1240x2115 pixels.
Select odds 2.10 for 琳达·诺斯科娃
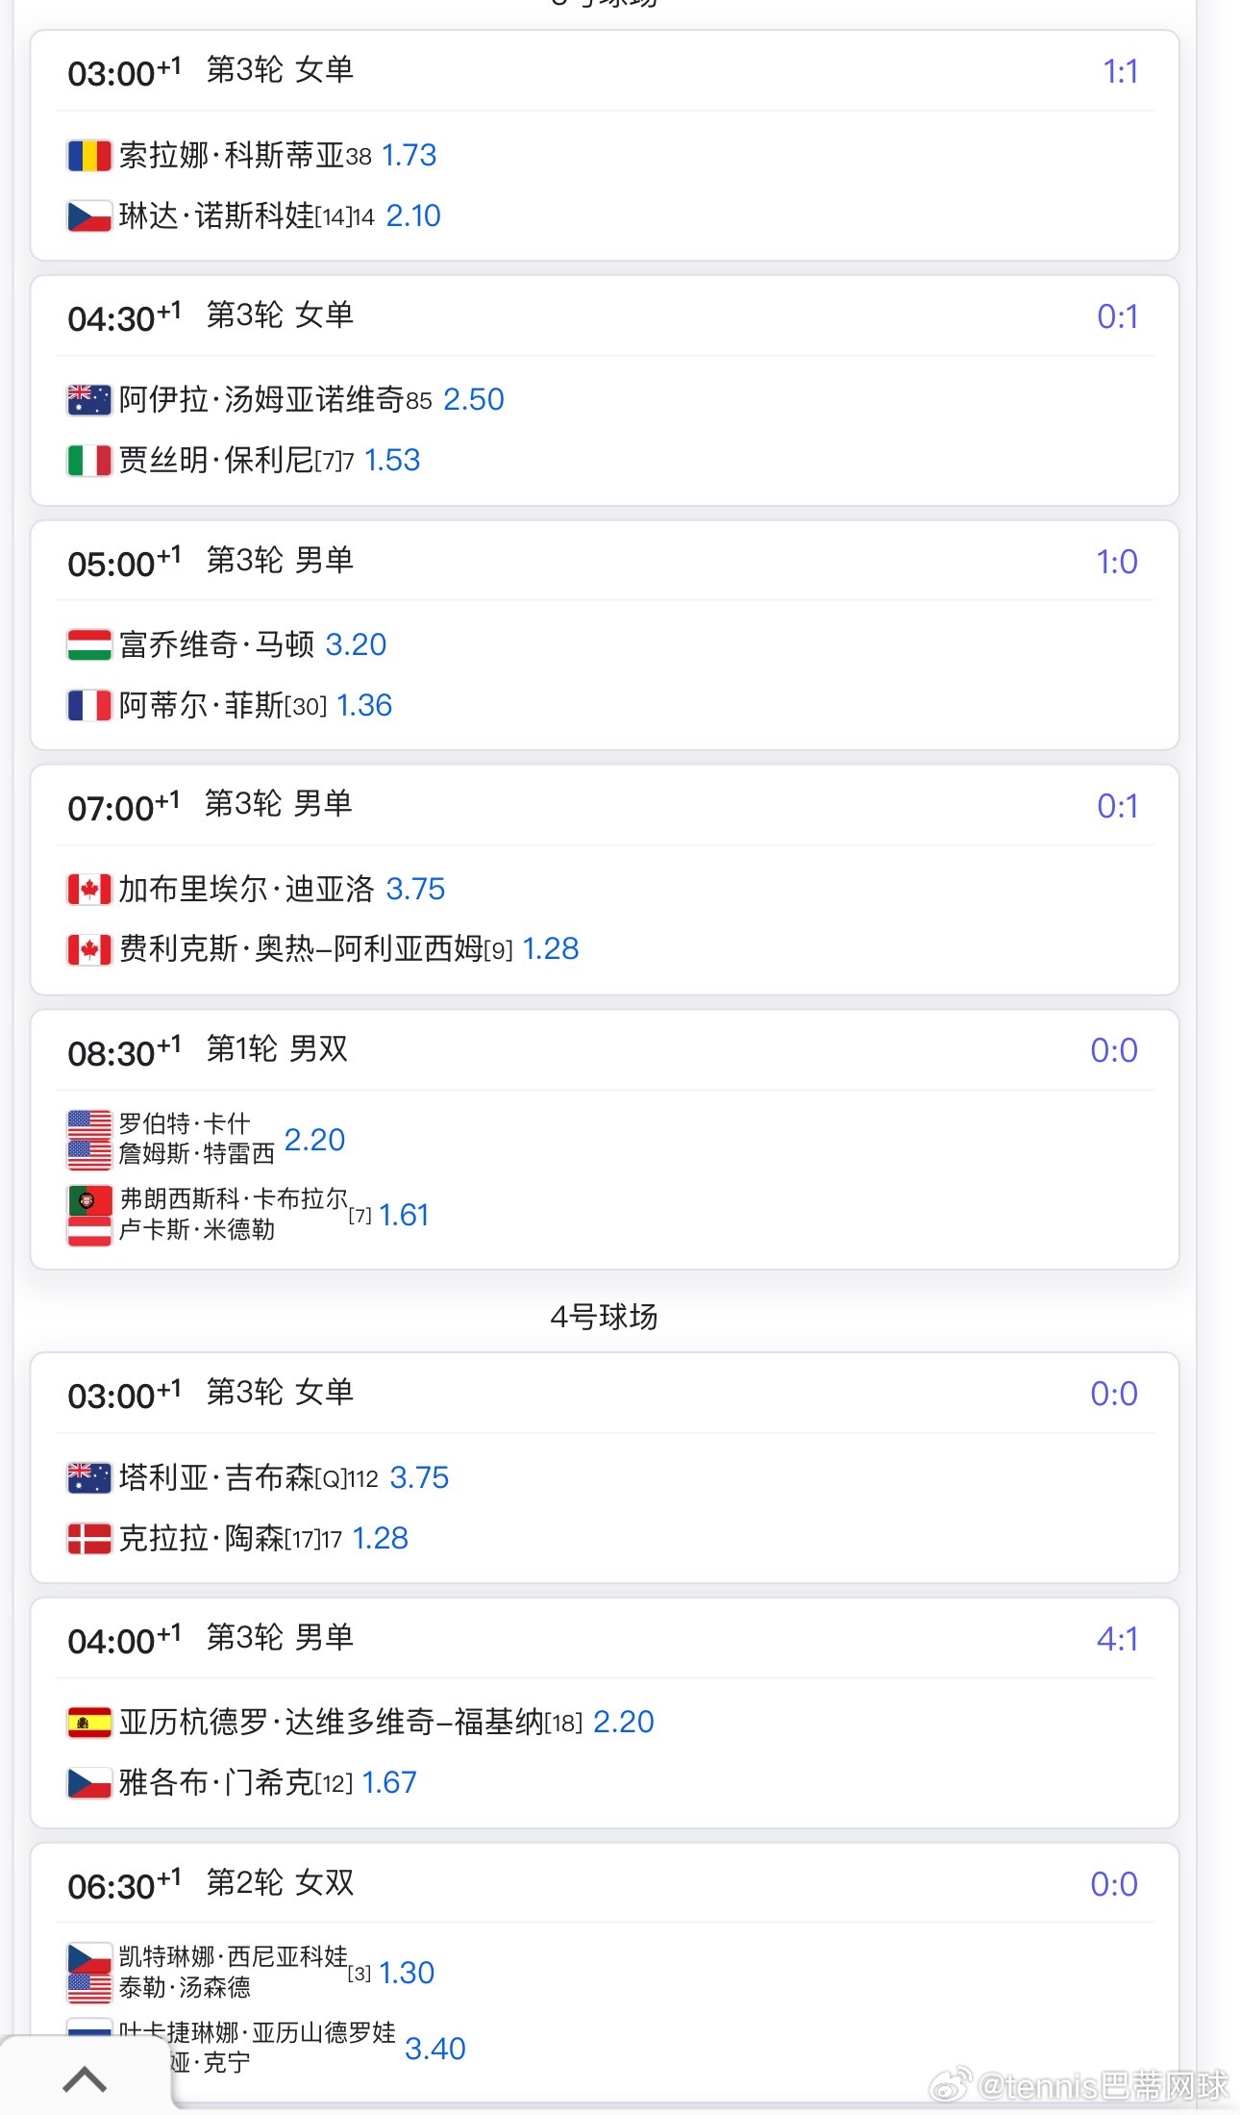coord(413,215)
